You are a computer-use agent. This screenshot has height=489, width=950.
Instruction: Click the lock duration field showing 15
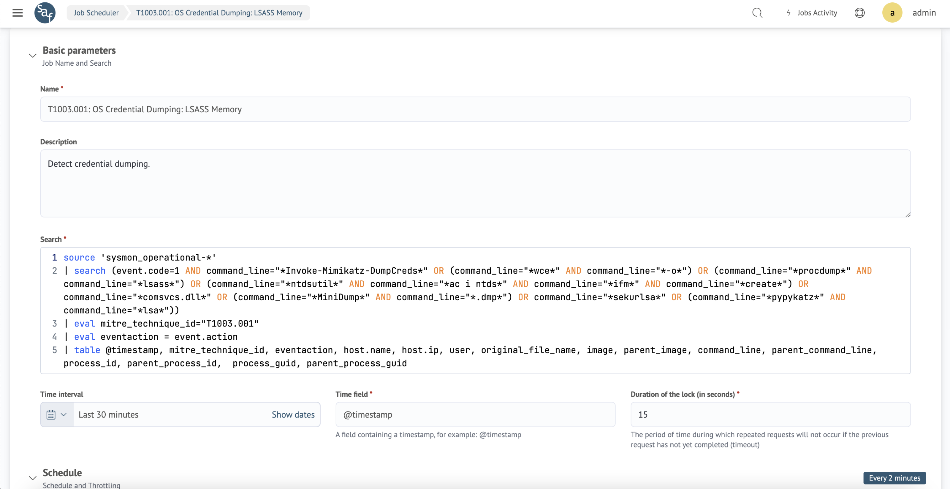coord(770,415)
